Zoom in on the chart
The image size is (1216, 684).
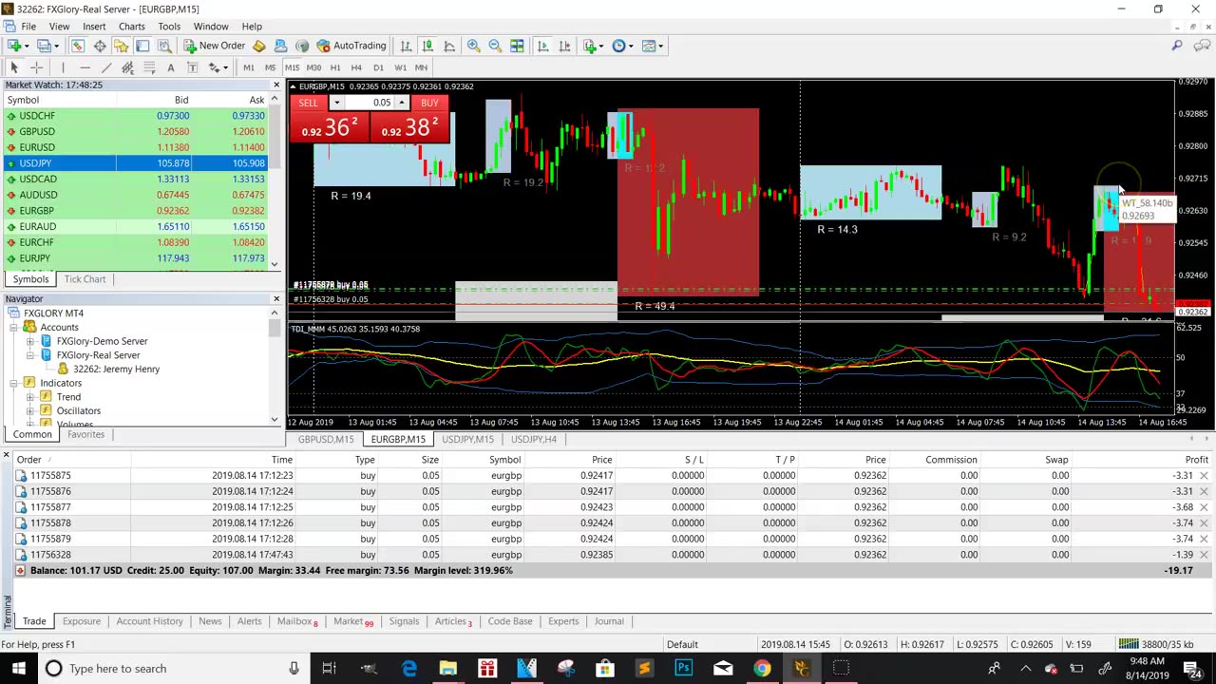click(473, 46)
